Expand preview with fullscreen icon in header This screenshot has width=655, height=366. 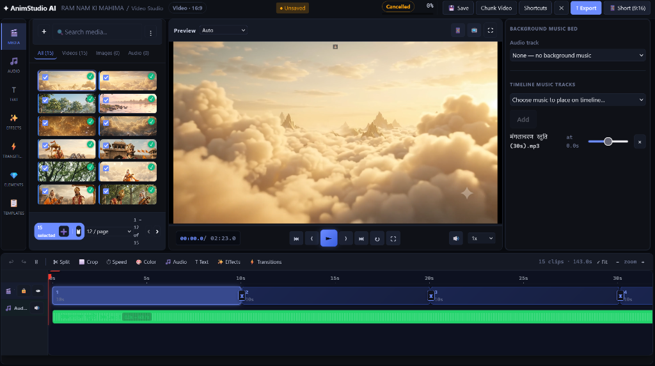491,30
